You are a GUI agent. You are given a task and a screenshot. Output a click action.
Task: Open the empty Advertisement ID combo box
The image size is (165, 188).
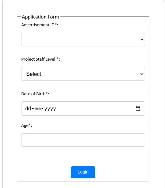pyautogui.click(x=83, y=40)
